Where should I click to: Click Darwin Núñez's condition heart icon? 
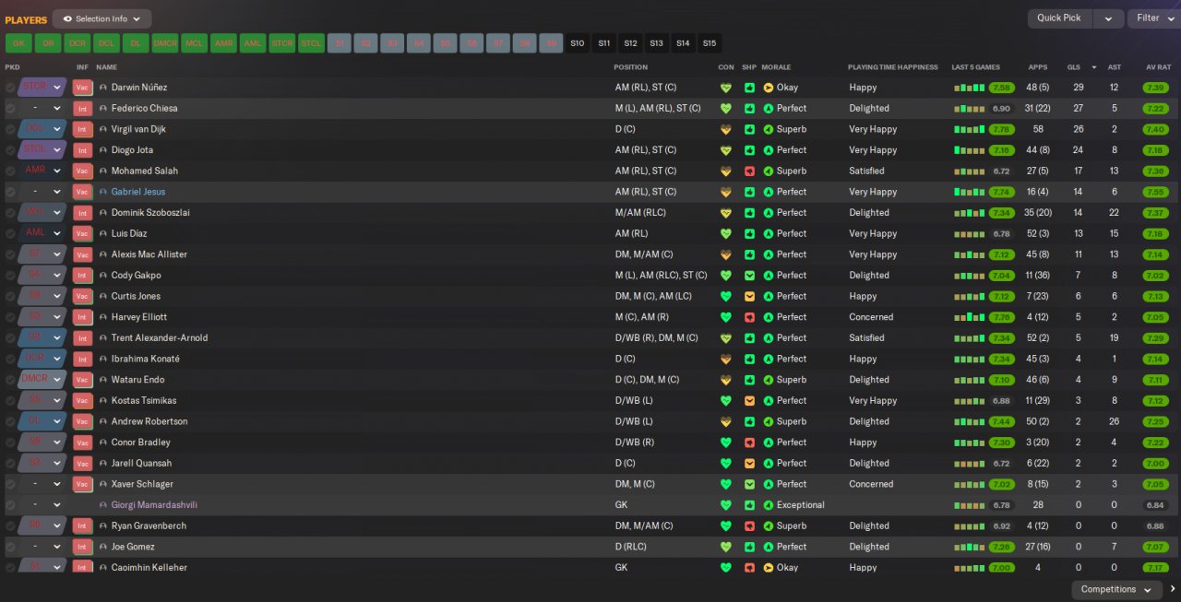[726, 88]
